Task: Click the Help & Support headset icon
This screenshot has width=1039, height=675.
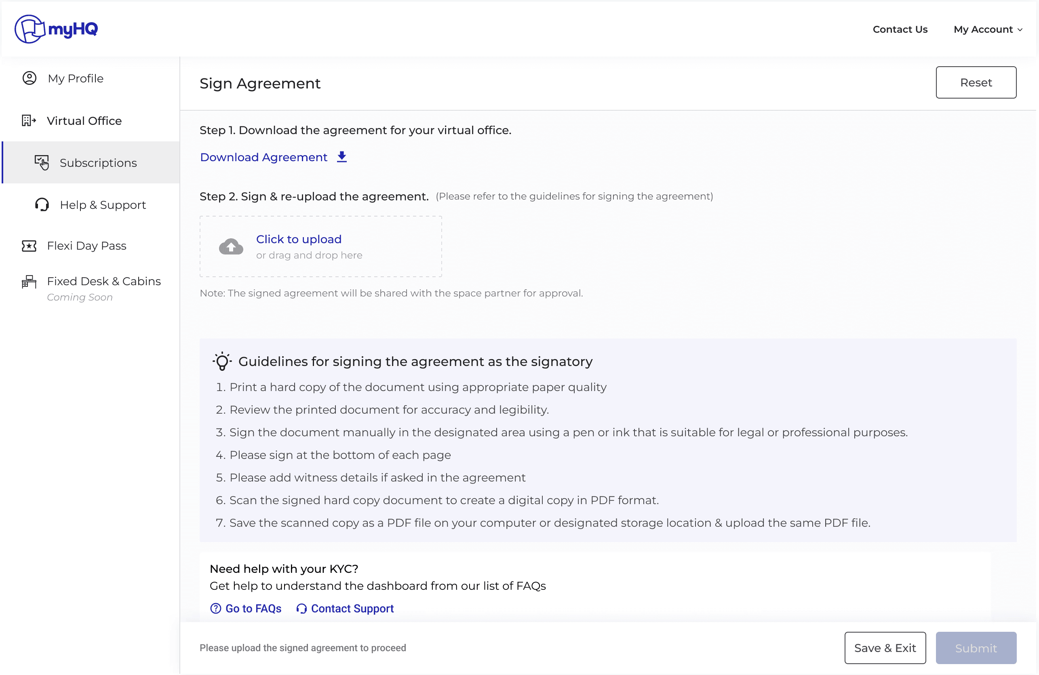Action: tap(42, 205)
